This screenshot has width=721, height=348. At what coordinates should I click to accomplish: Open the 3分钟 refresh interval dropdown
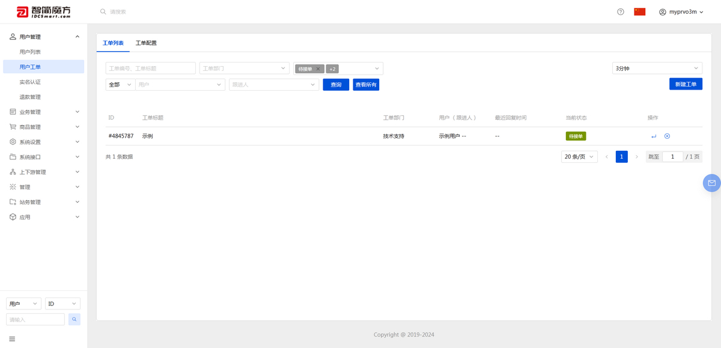coord(657,69)
